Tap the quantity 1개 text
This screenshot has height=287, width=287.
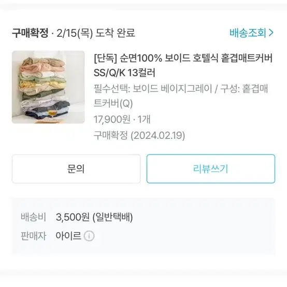coord(144,119)
